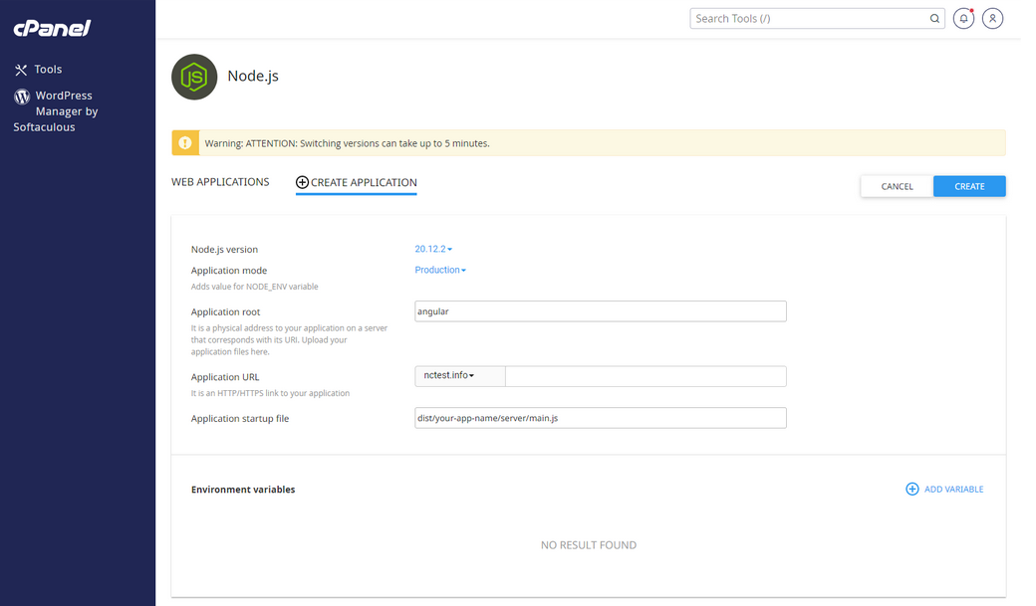Open the nctest.info domain dropdown
This screenshot has width=1036, height=606.
[460, 375]
